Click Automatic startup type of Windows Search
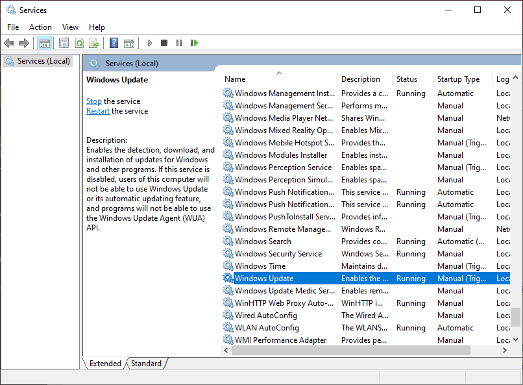Viewport: 523px width, 385px height. tap(461, 242)
